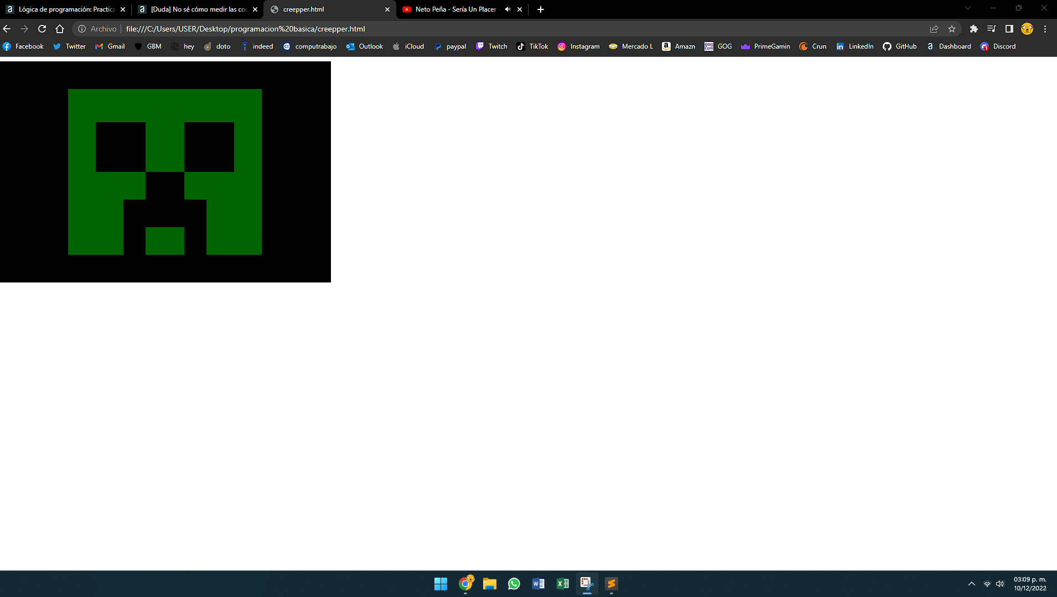Screen dimensions: 1057x597
Task: Open File Explorer from taskbar
Action: 490,584
